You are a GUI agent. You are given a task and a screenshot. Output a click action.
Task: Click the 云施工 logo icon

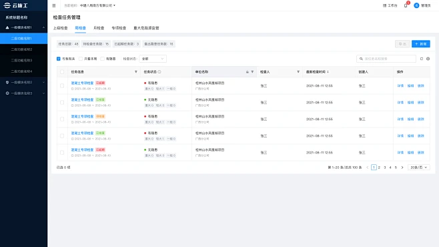[x=7, y=5]
